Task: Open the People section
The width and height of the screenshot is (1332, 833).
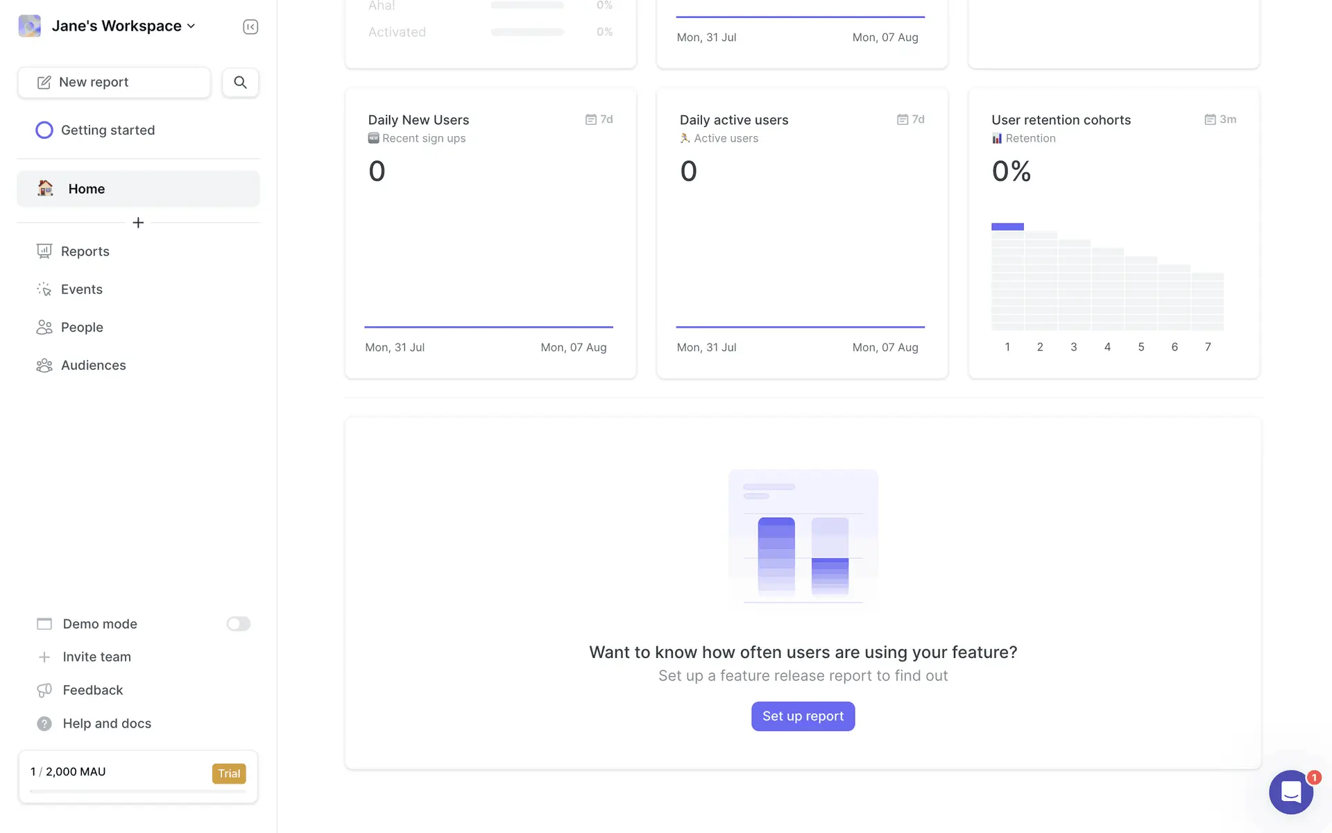Action: tap(82, 327)
